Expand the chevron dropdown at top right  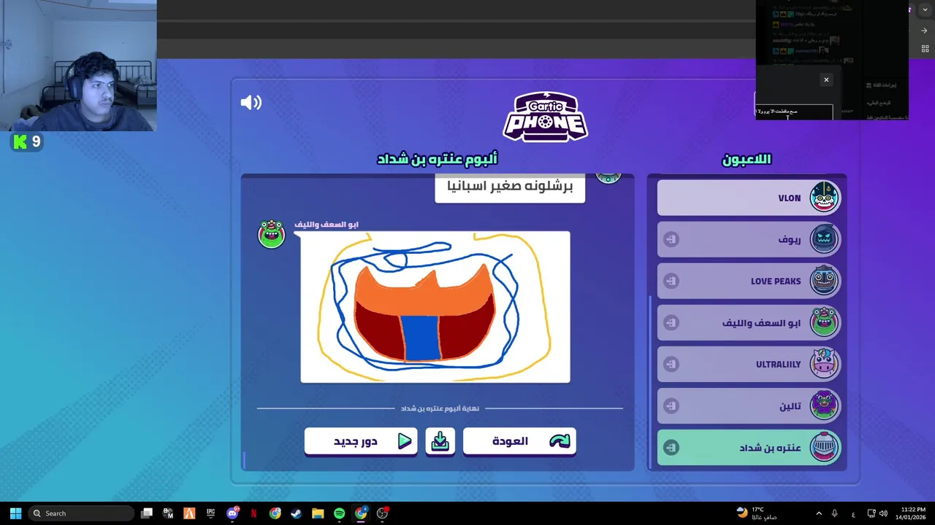[x=924, y=10]
